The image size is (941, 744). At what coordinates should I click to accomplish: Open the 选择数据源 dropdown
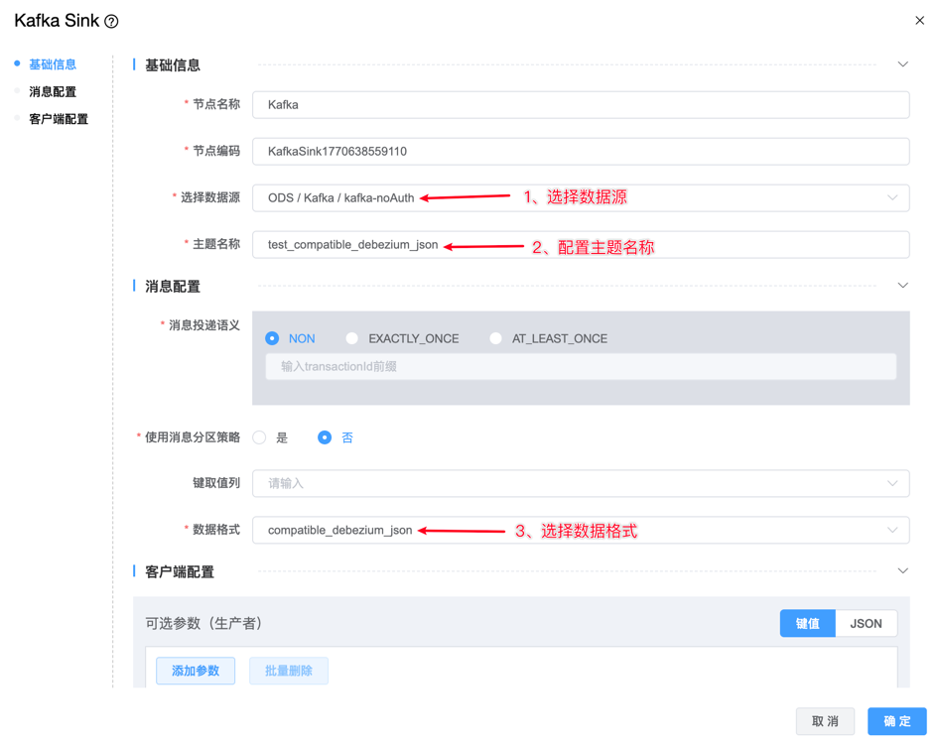point(581,197)
